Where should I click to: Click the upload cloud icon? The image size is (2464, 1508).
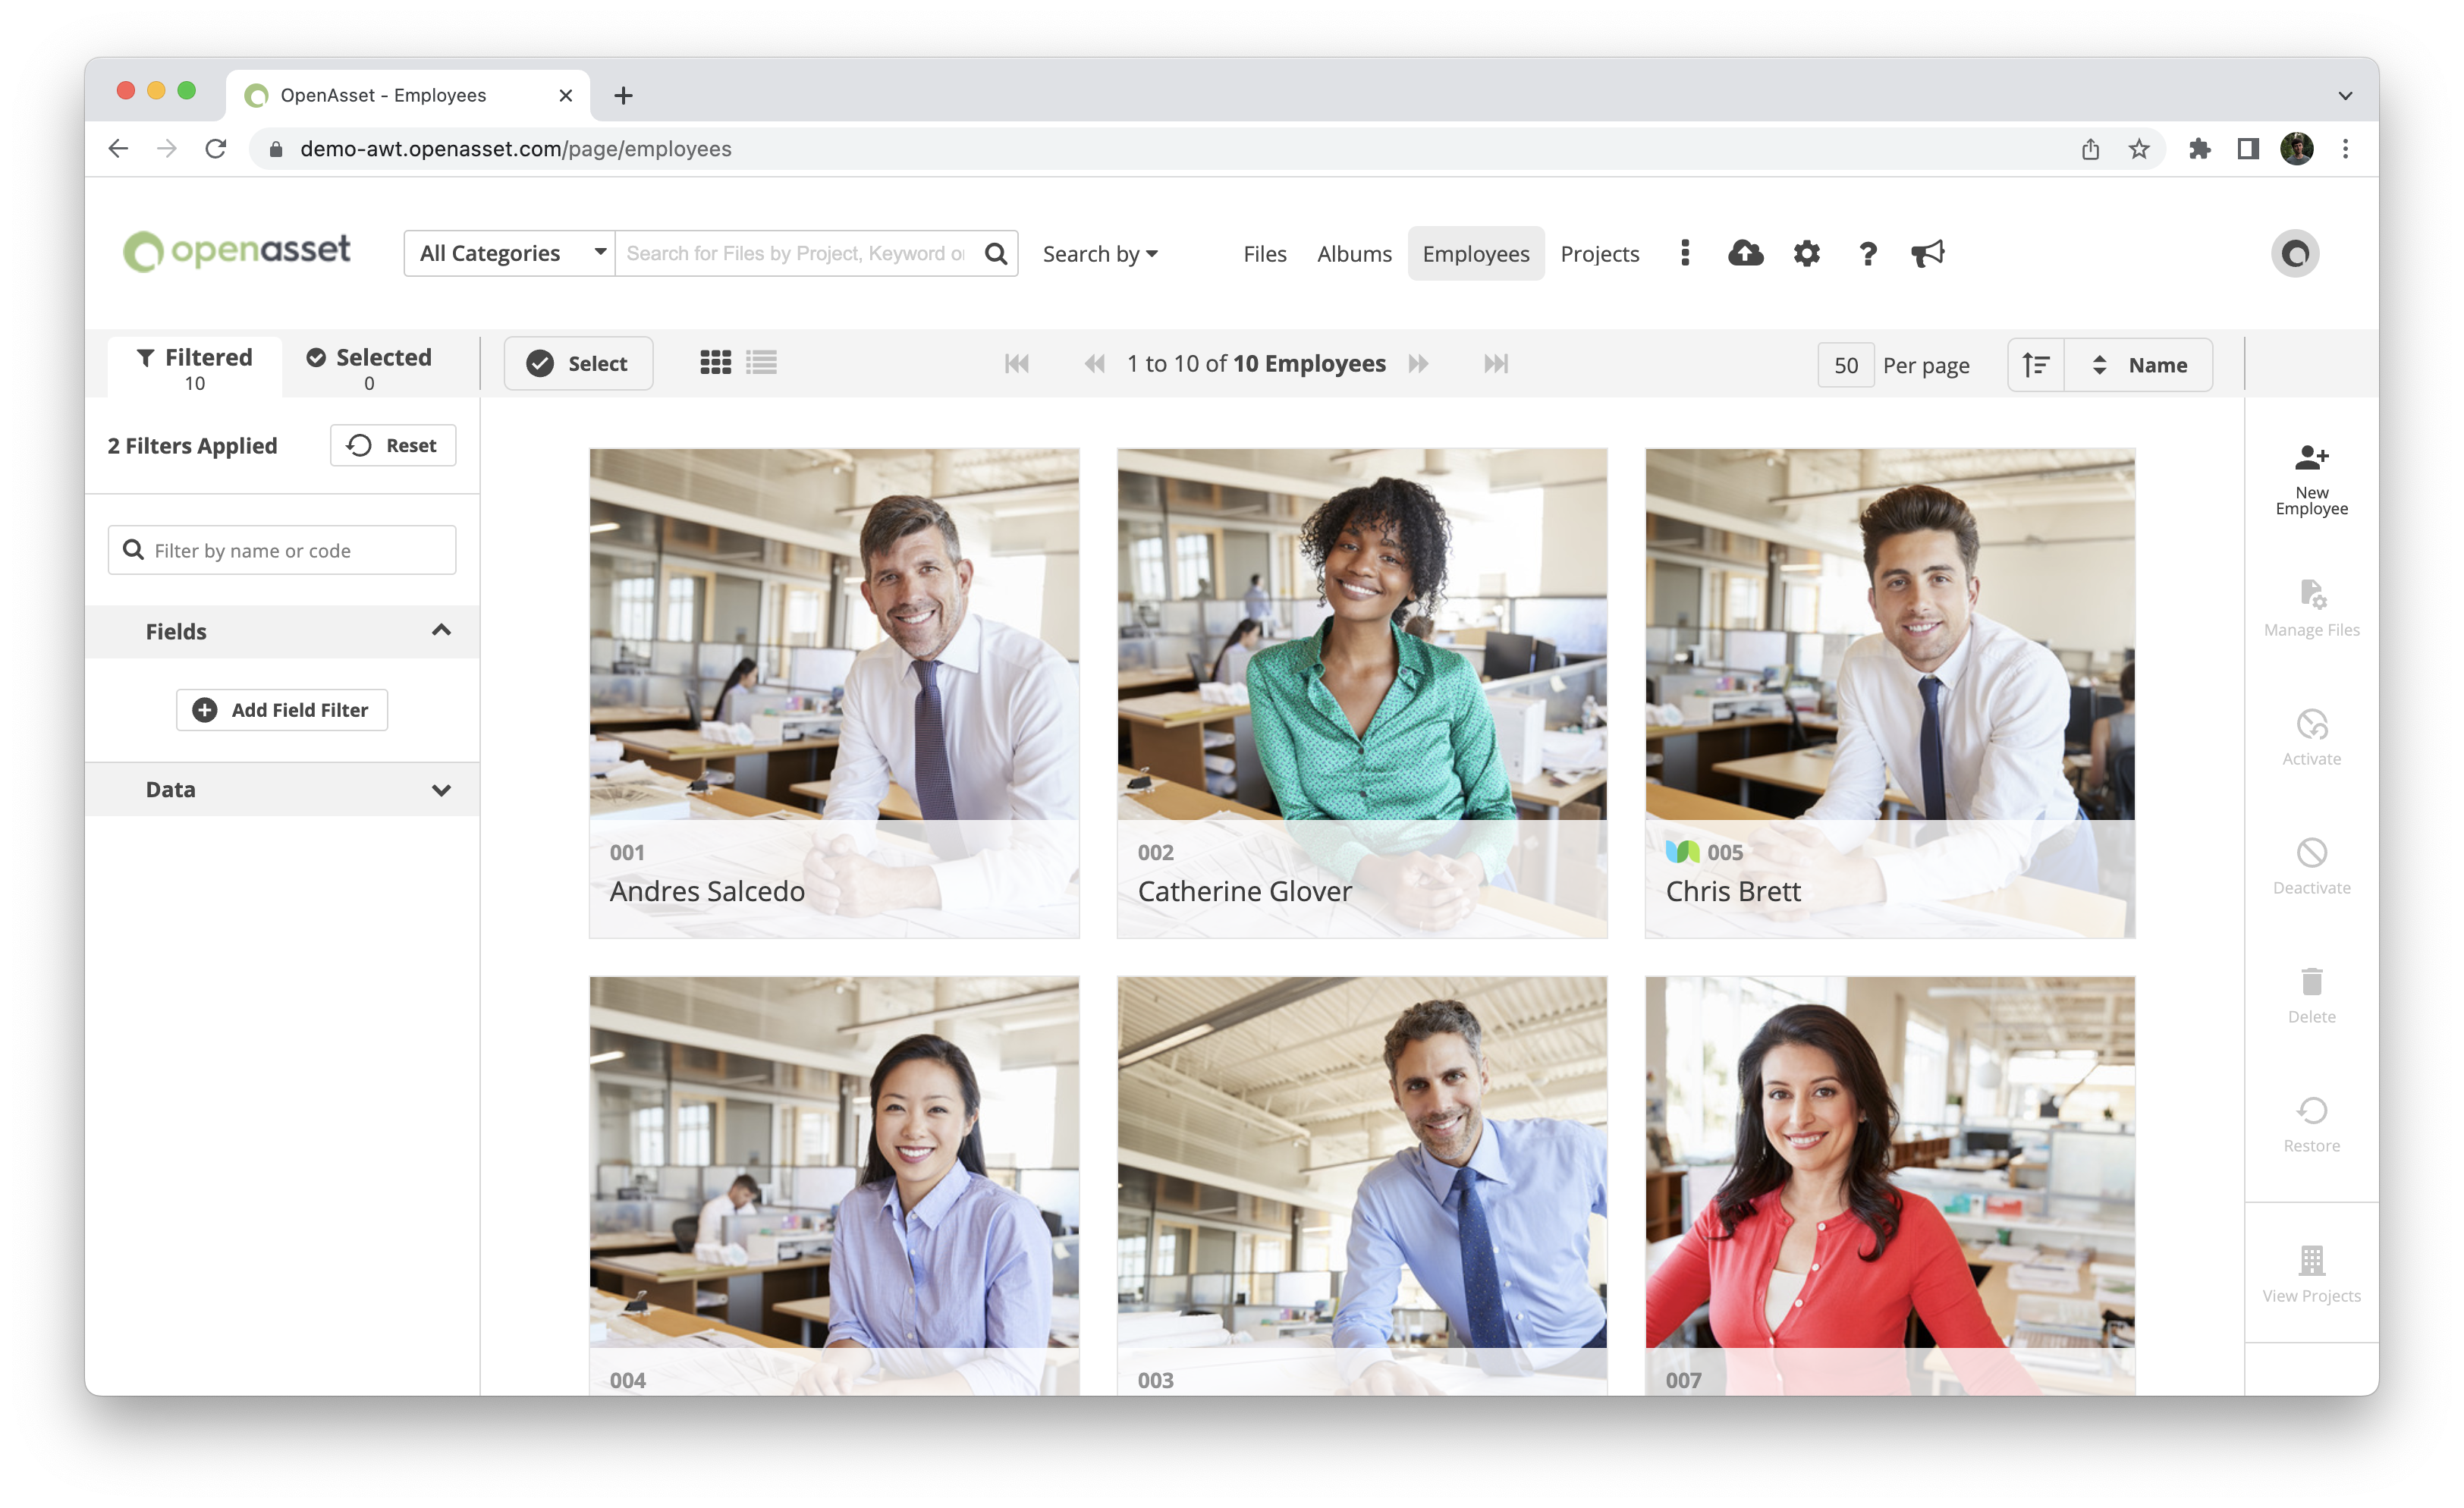1745,253
